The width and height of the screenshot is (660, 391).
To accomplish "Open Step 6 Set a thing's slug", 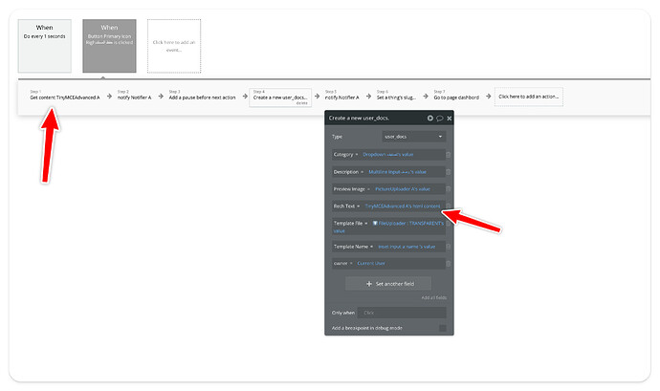I will point(396,95).
